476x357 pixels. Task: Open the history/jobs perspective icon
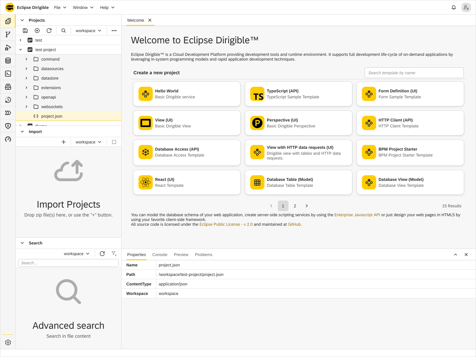pyautogui.click(x=8, y=100)
